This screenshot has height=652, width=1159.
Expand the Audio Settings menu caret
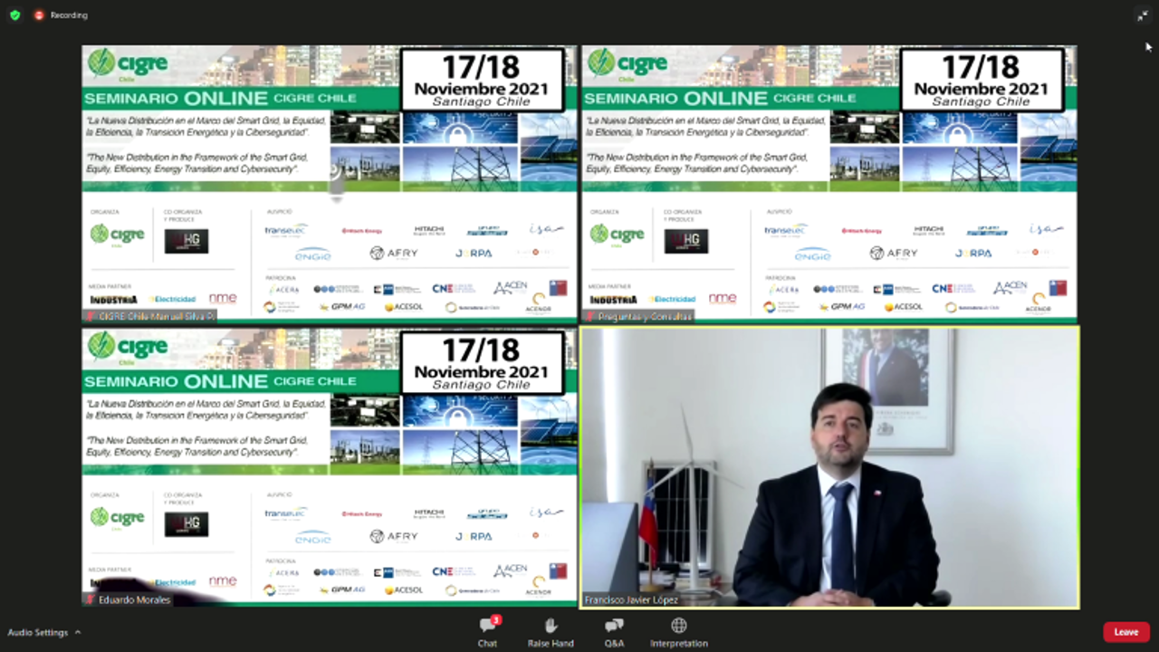[78, 632]
